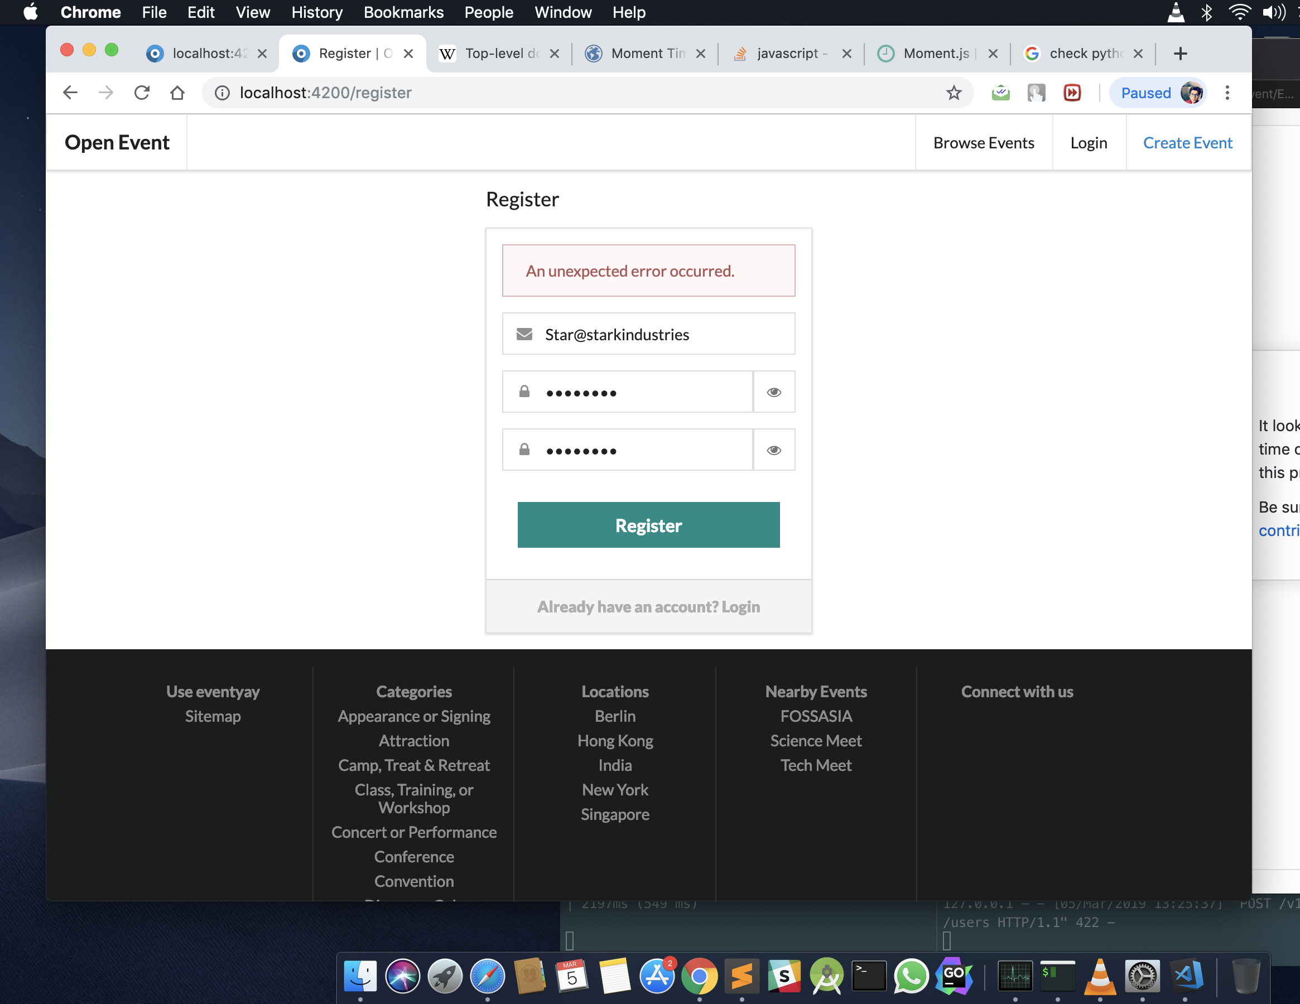
Task: Open the Apple menu
Action: tap(30, 12)
